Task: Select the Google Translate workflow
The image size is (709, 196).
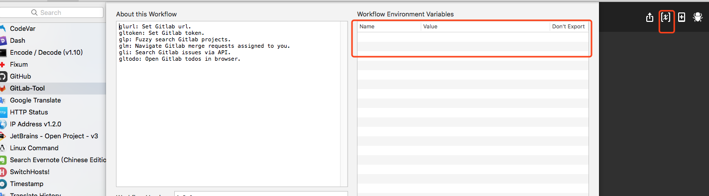Action: [x=53, y=100]
